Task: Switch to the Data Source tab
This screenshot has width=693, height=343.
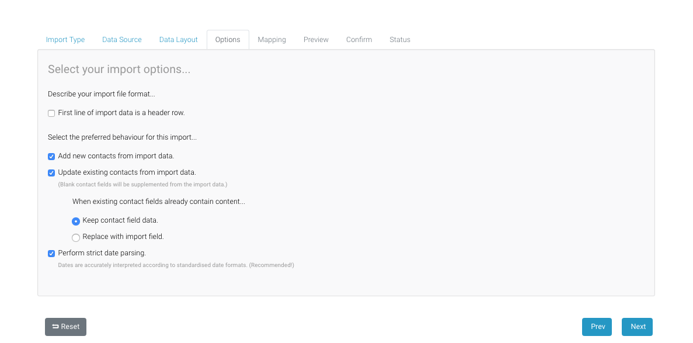Action: (x=122, y=40)
